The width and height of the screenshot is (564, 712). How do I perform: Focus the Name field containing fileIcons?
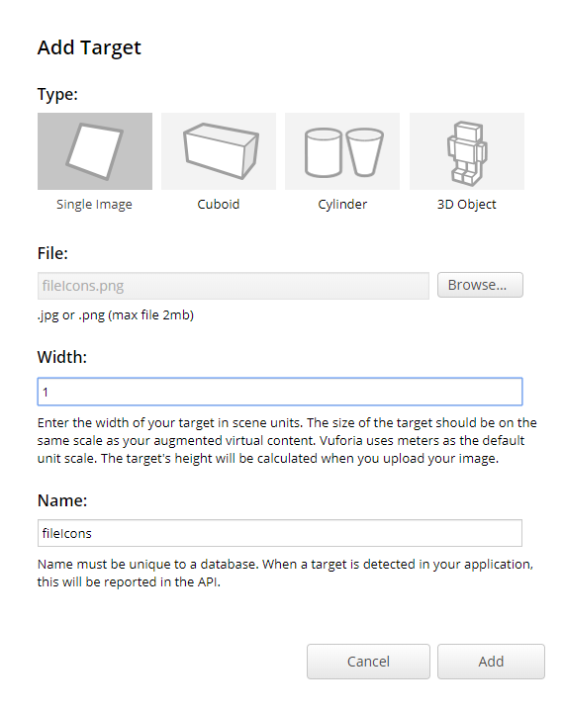(280, 533)
